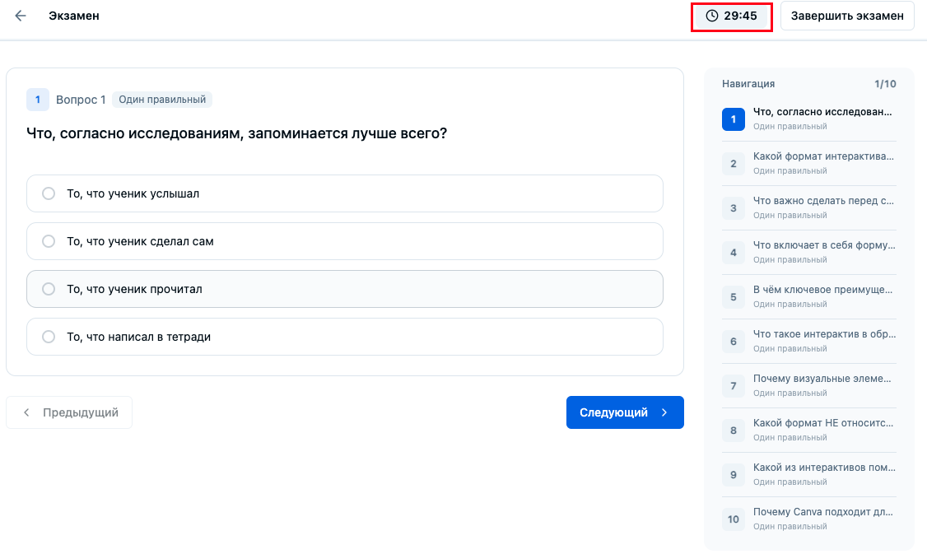
Task: Click the Следующий button
Action: coord(625,412)
